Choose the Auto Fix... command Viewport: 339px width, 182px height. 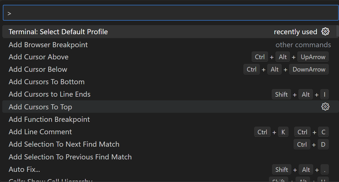[x=24, y=169]
